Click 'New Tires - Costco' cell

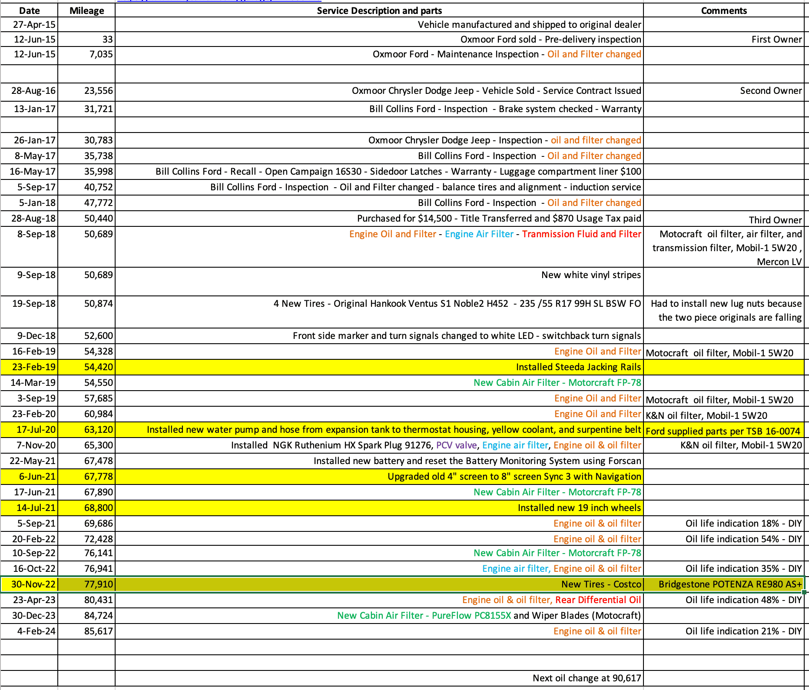click(379, 584)
